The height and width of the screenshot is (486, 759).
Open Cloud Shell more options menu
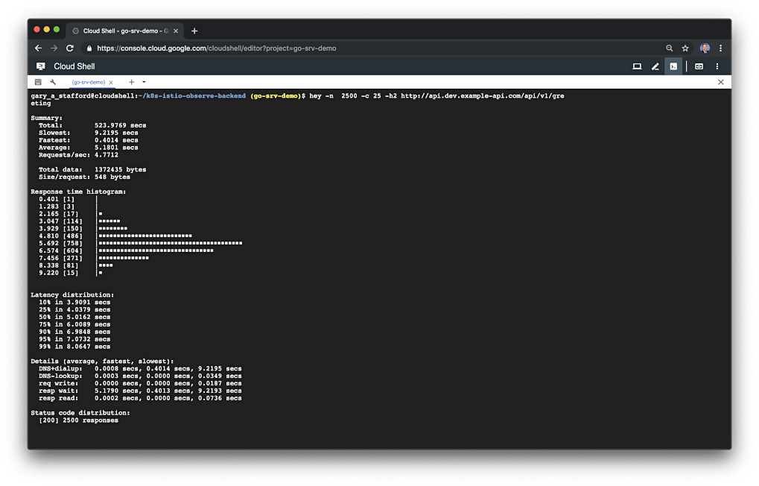[720, 66]
